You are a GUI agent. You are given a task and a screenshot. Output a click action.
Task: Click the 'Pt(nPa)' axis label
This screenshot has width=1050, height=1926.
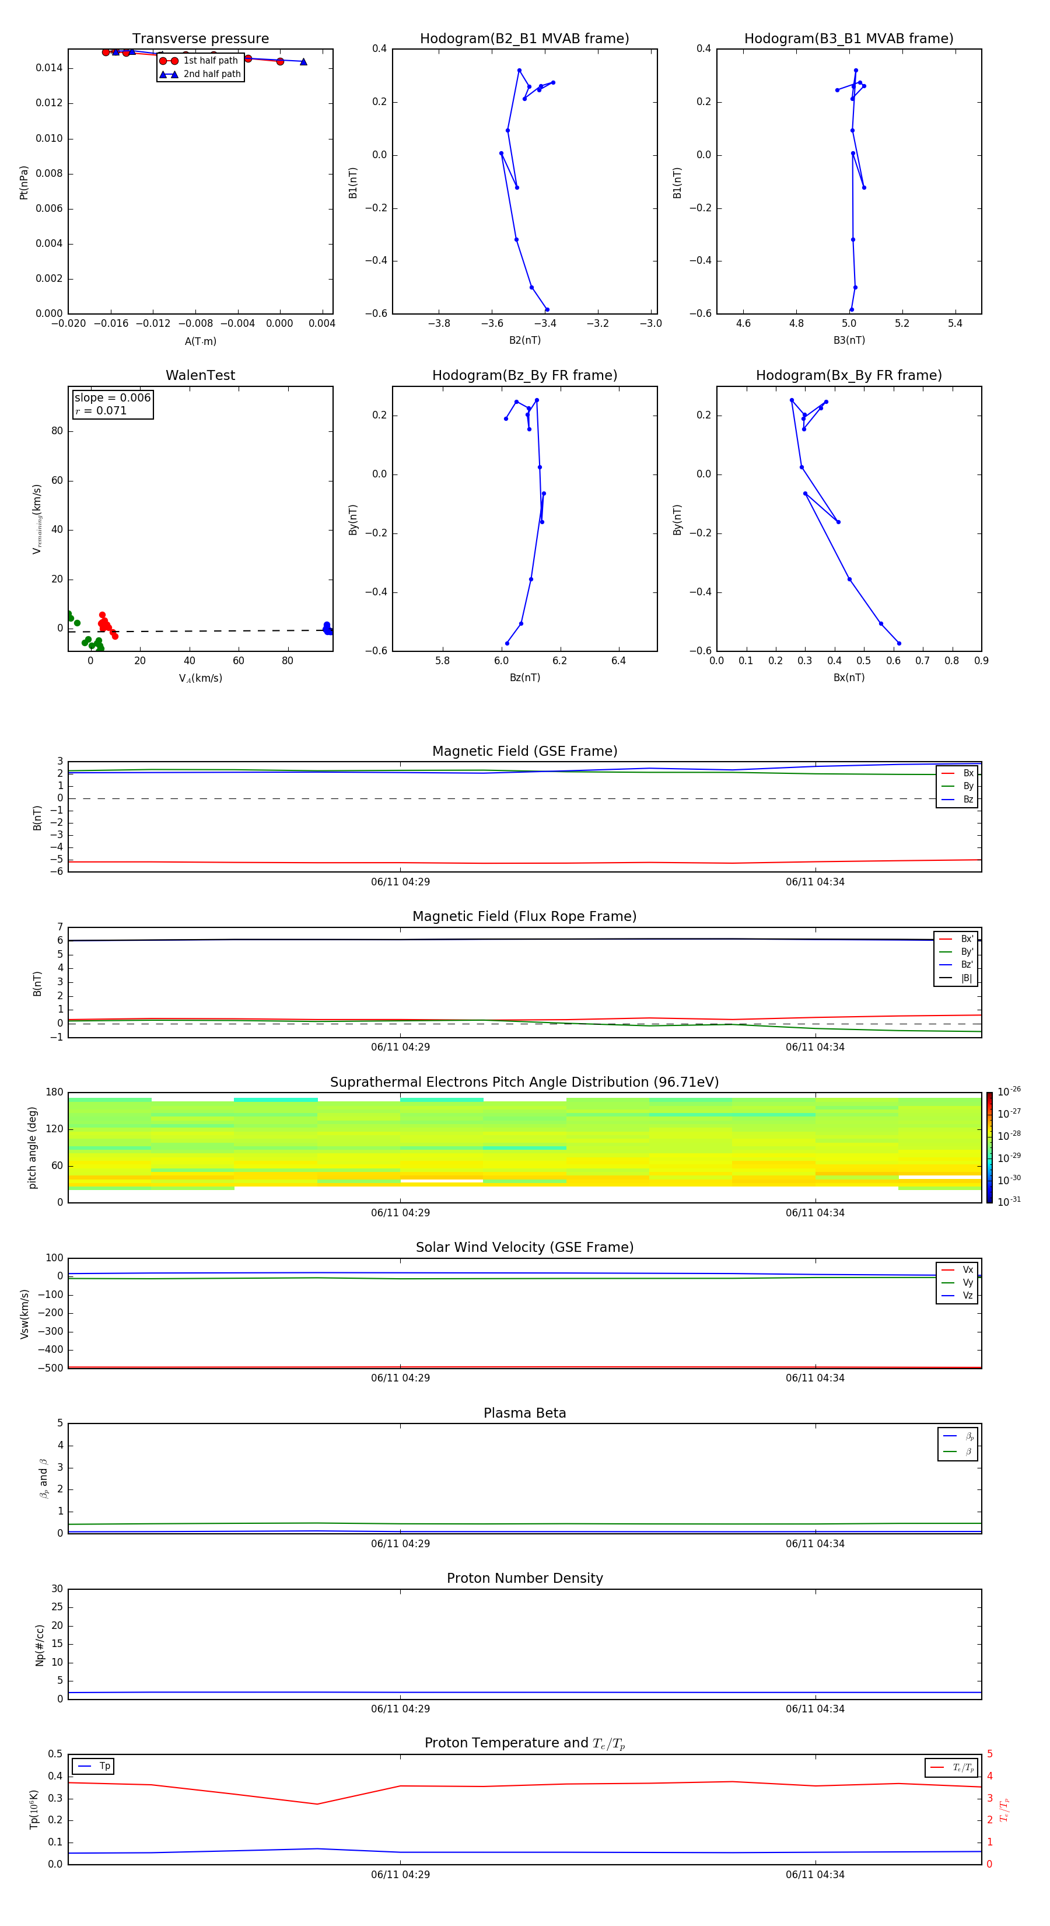point(23,182)
